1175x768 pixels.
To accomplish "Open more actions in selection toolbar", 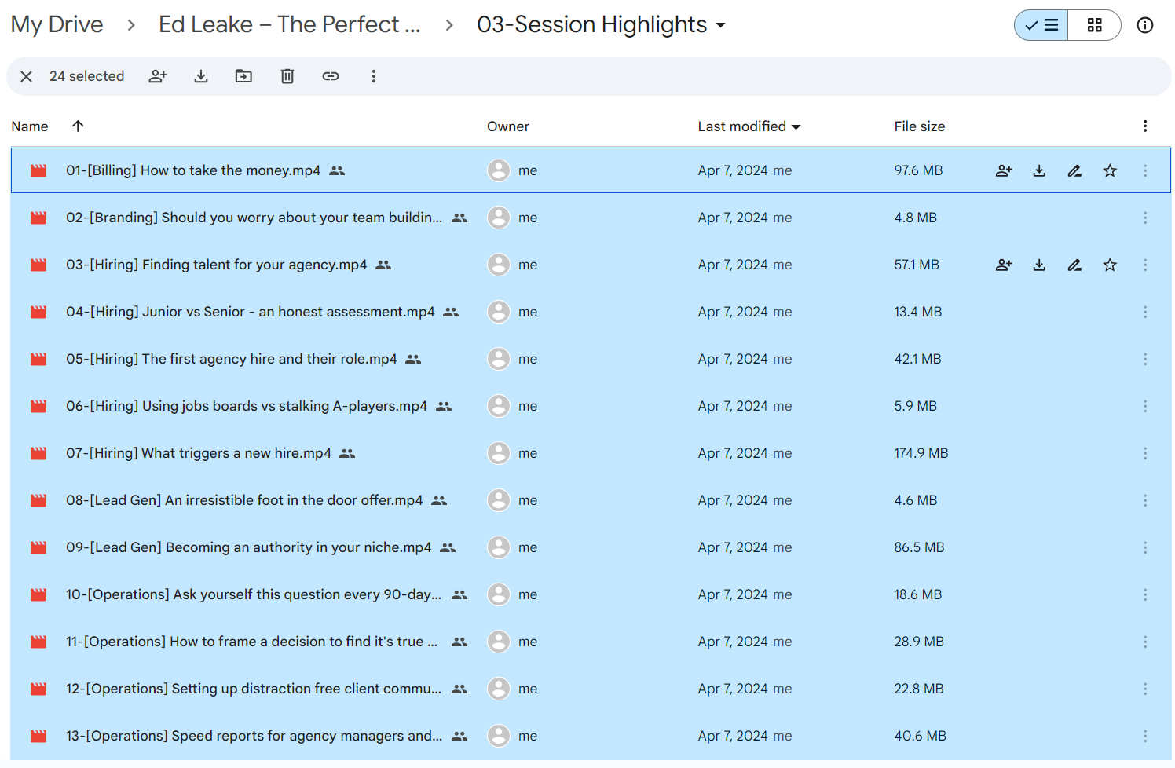I will (374, 76).
